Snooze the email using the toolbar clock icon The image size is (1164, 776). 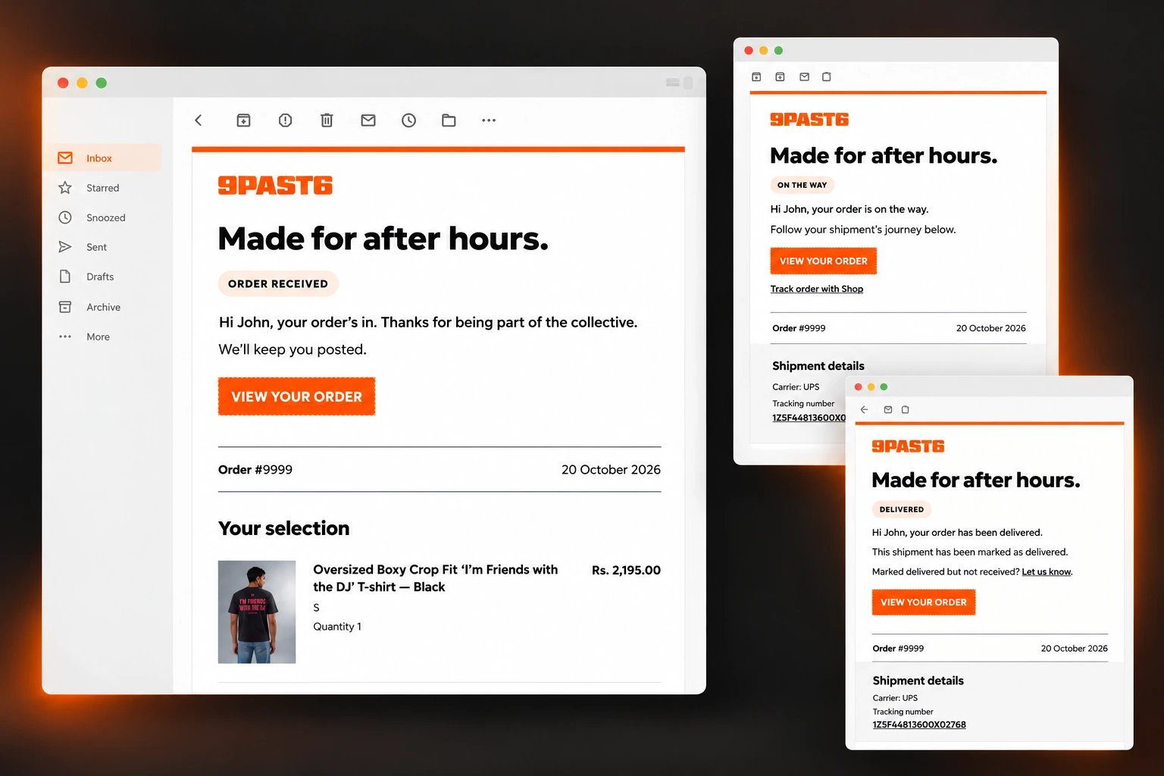point(409,120)
